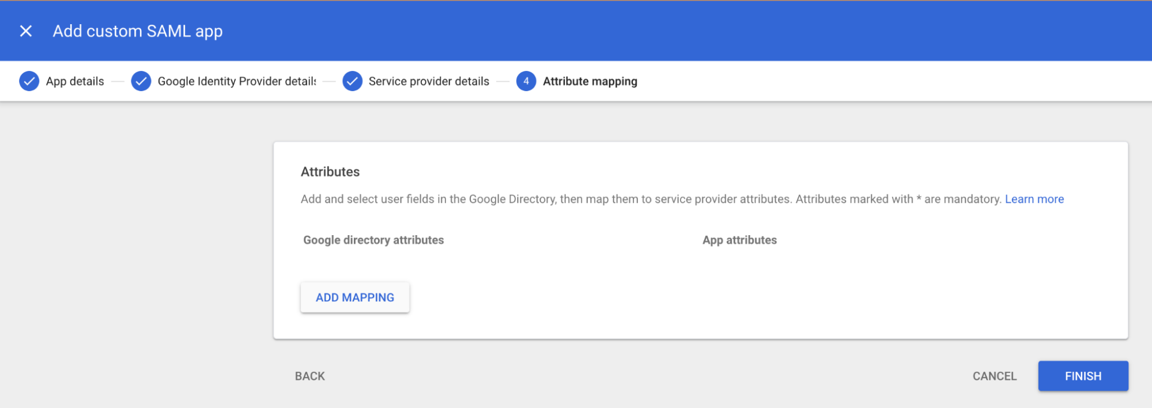Open the Google Identity Provider details step
This screenshot has width=1152, height=408.
[236, 81]
